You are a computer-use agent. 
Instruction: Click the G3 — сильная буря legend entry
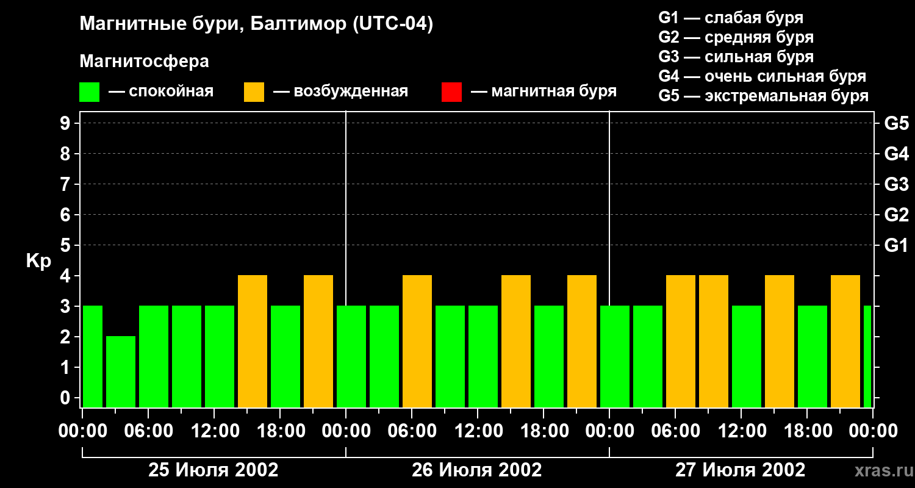[x=736, y=57]
